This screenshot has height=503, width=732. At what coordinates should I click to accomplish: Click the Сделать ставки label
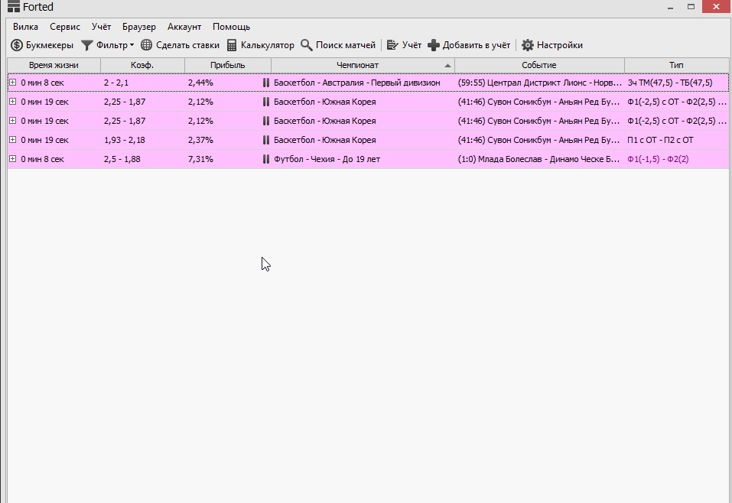click(187, 45)
